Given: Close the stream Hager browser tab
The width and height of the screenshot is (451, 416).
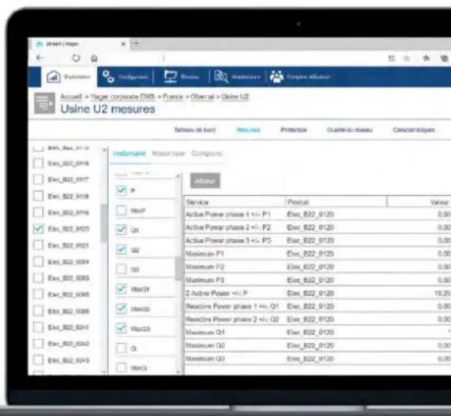Looking at the screenshot, I should coord(124,44).
